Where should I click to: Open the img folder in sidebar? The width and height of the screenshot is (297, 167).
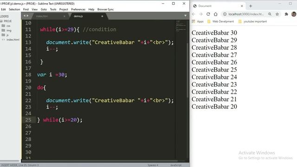9,30
